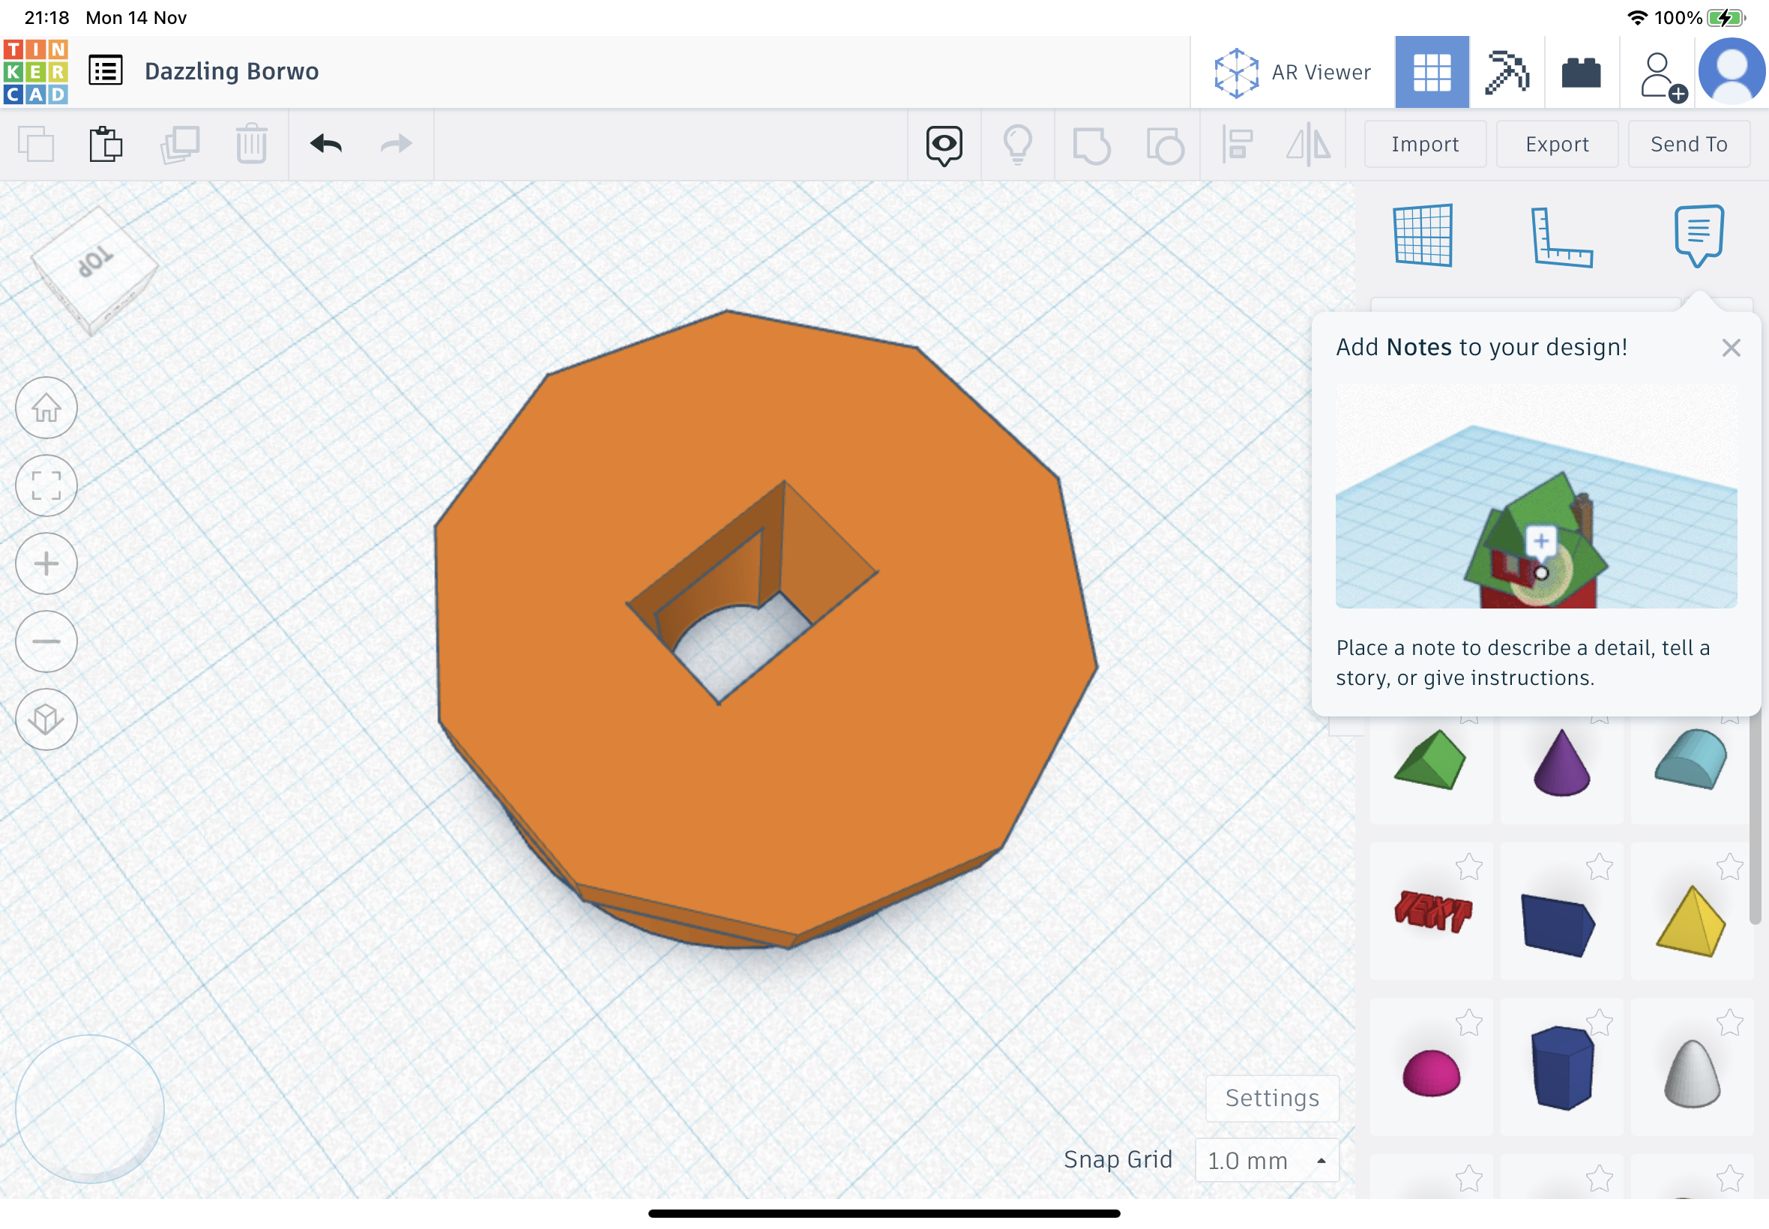Click the paste clipboard icon
The height and width of the screenshot is (1229, 1769).
(106, 144)
